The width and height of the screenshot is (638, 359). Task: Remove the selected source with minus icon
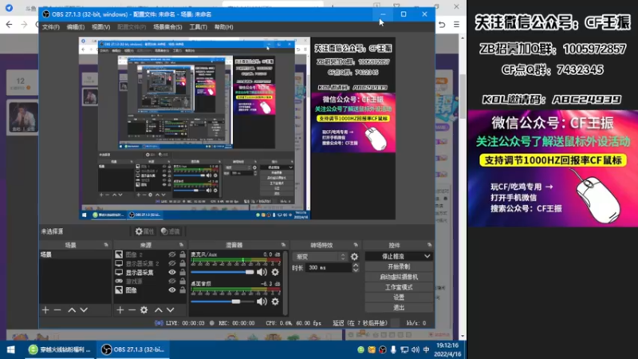(x=132, y=310)
